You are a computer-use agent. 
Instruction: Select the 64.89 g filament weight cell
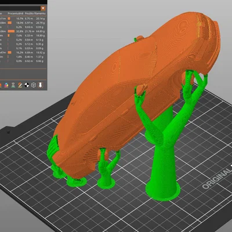tap(40, 31)
